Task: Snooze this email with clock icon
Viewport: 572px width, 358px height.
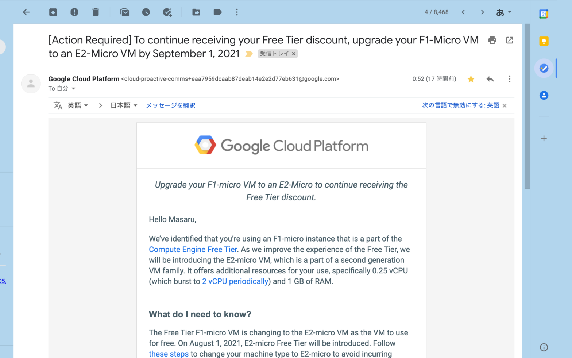Action: (146, 12)
